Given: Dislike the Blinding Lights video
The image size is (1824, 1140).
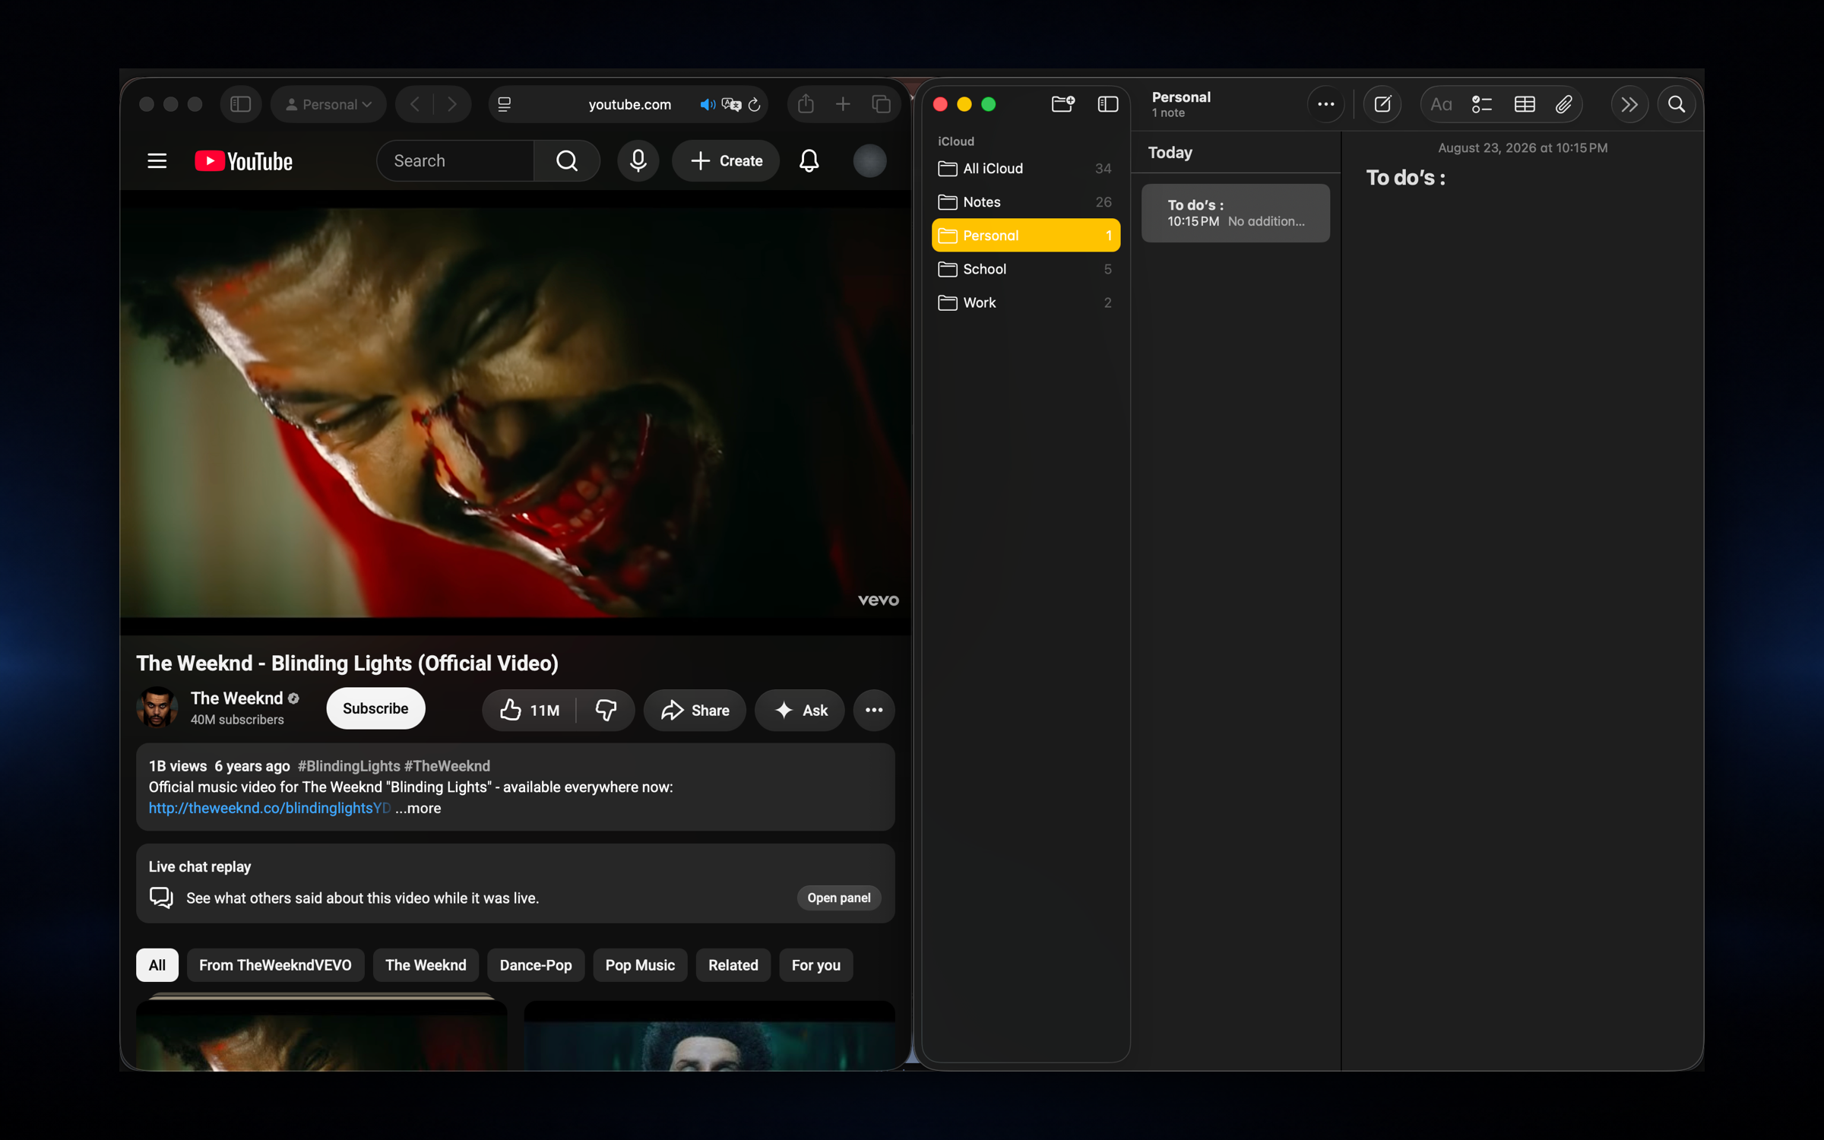Looking at the screenshot, I should tap(606, 710).
